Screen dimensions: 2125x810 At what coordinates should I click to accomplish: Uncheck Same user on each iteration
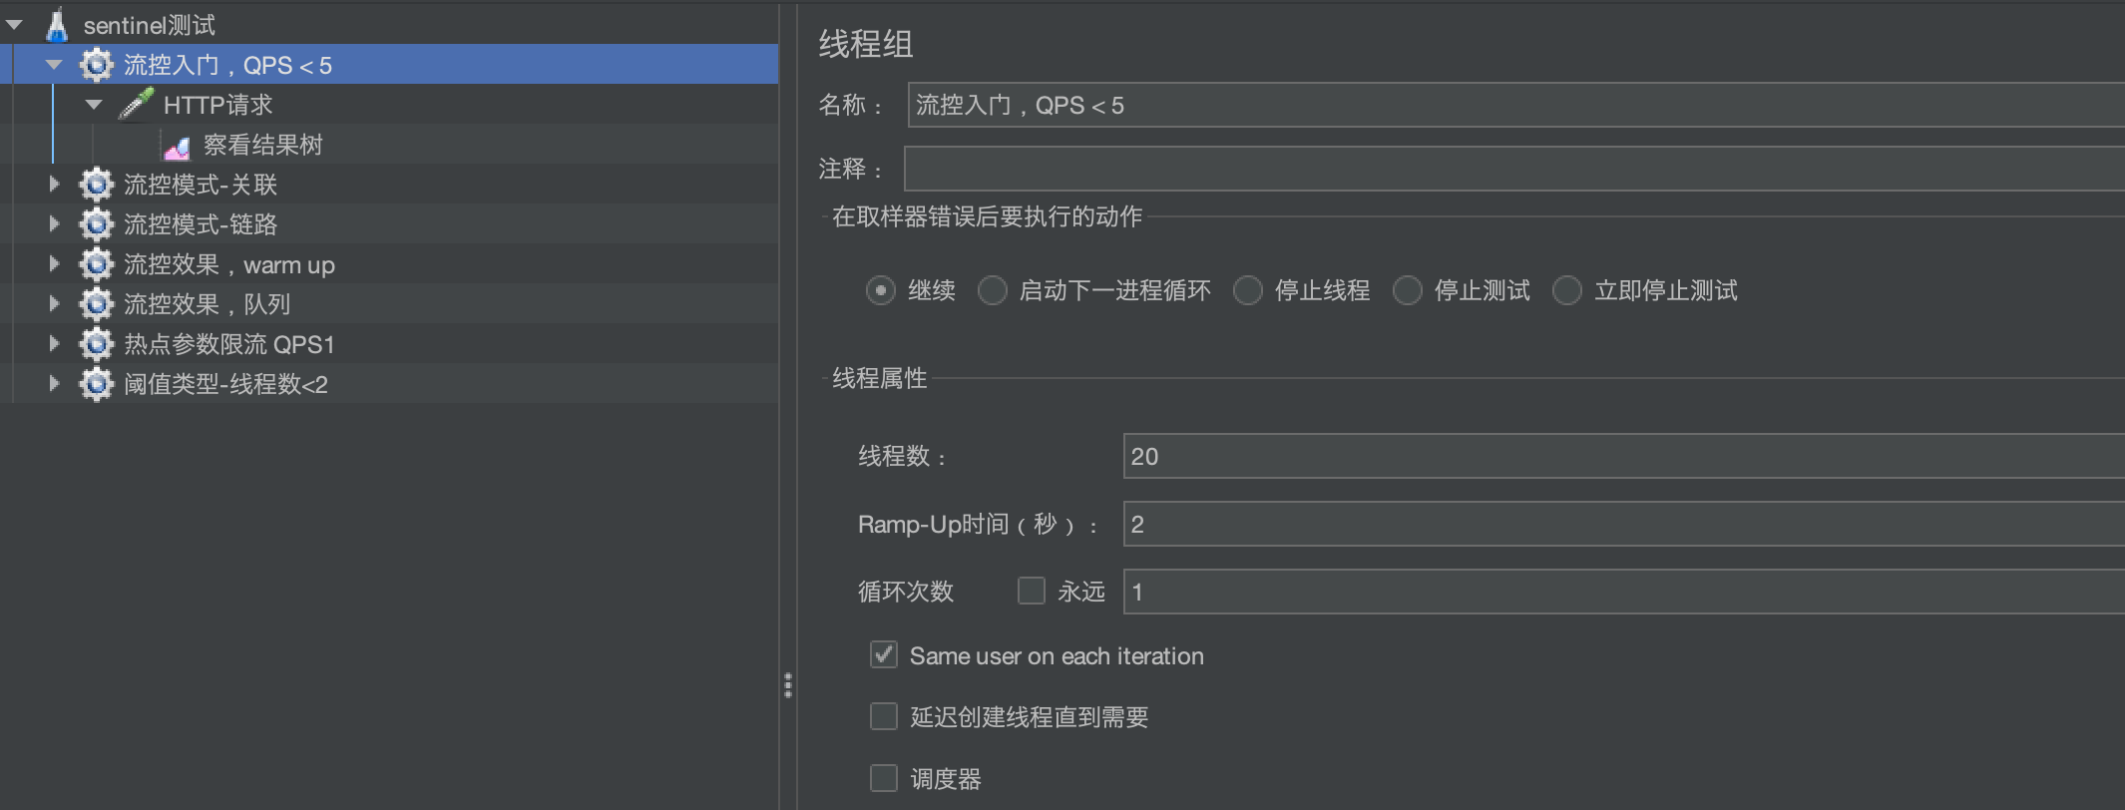(x=883, y=654)
